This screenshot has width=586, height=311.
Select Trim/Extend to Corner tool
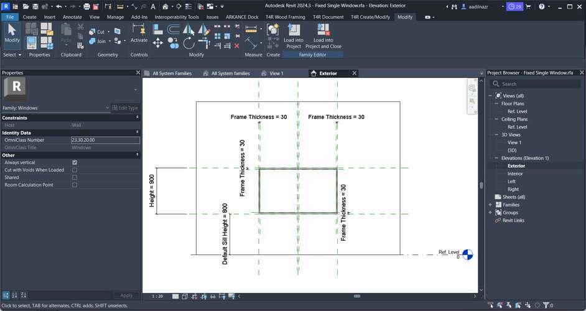(204, 44)
